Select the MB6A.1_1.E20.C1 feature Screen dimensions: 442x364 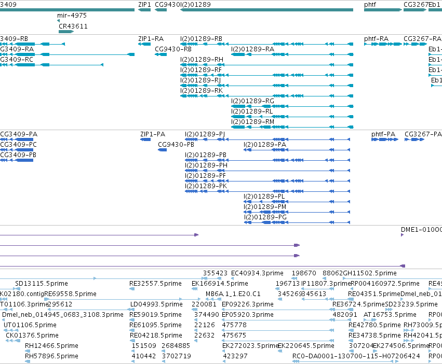click(233, 294)
